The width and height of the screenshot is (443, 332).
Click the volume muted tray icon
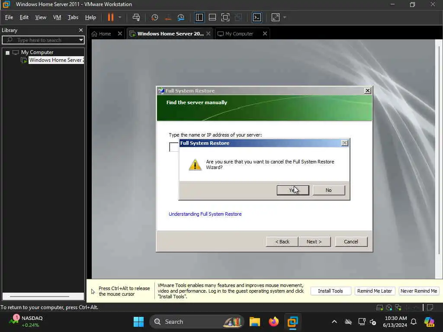(373, 322)
